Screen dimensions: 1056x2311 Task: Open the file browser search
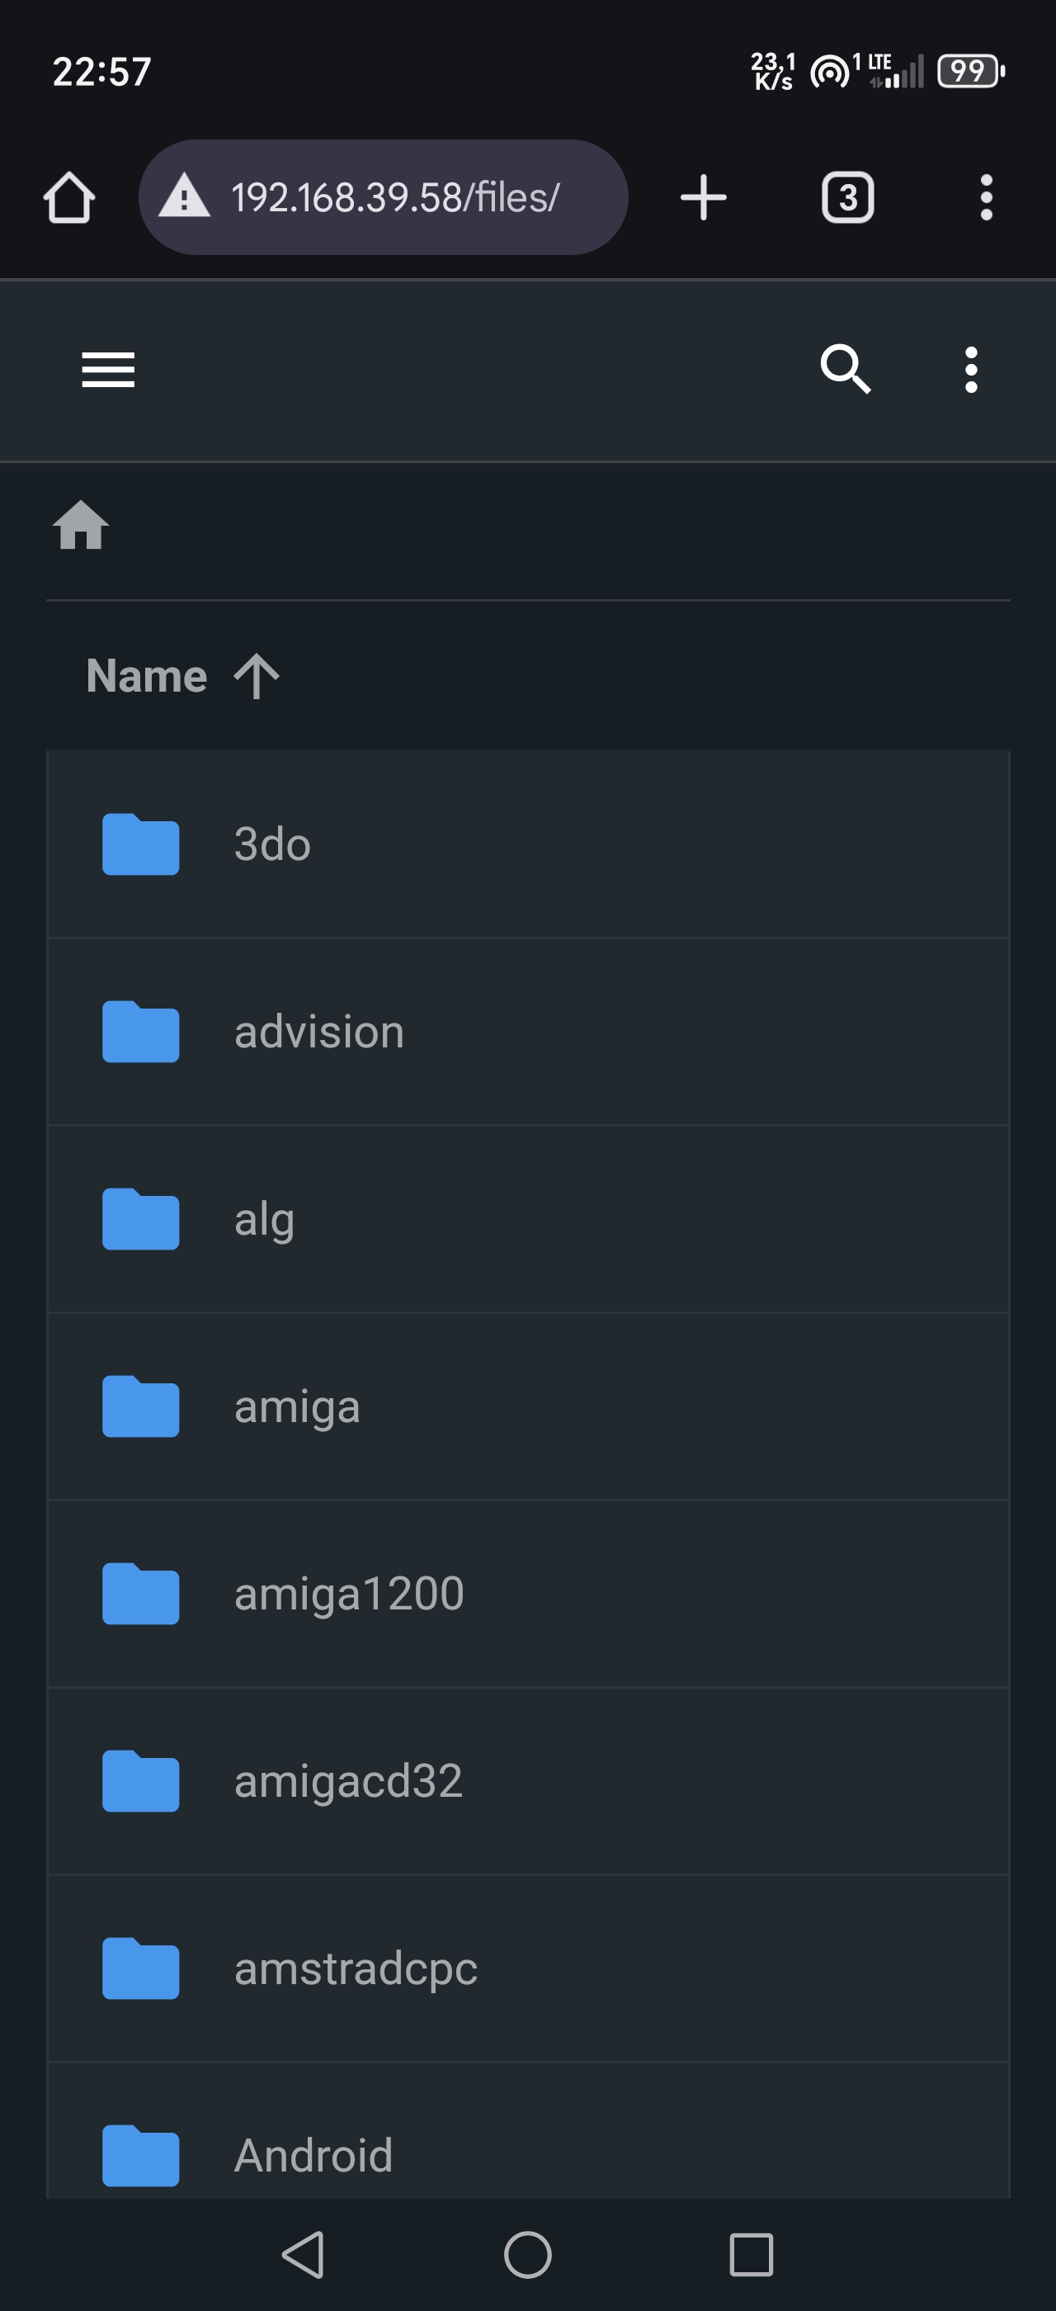(x=846, y=370)
